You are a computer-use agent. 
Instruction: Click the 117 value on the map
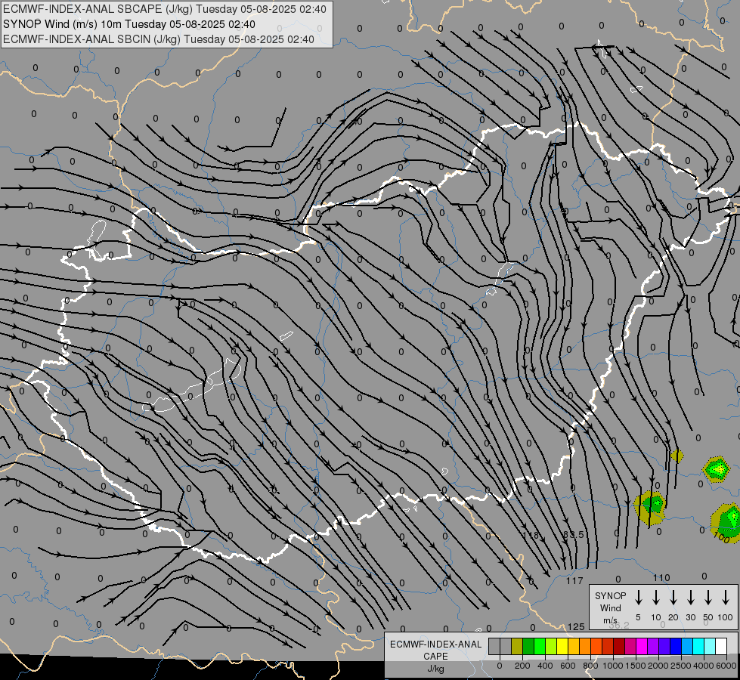click(x=574, y=581)
